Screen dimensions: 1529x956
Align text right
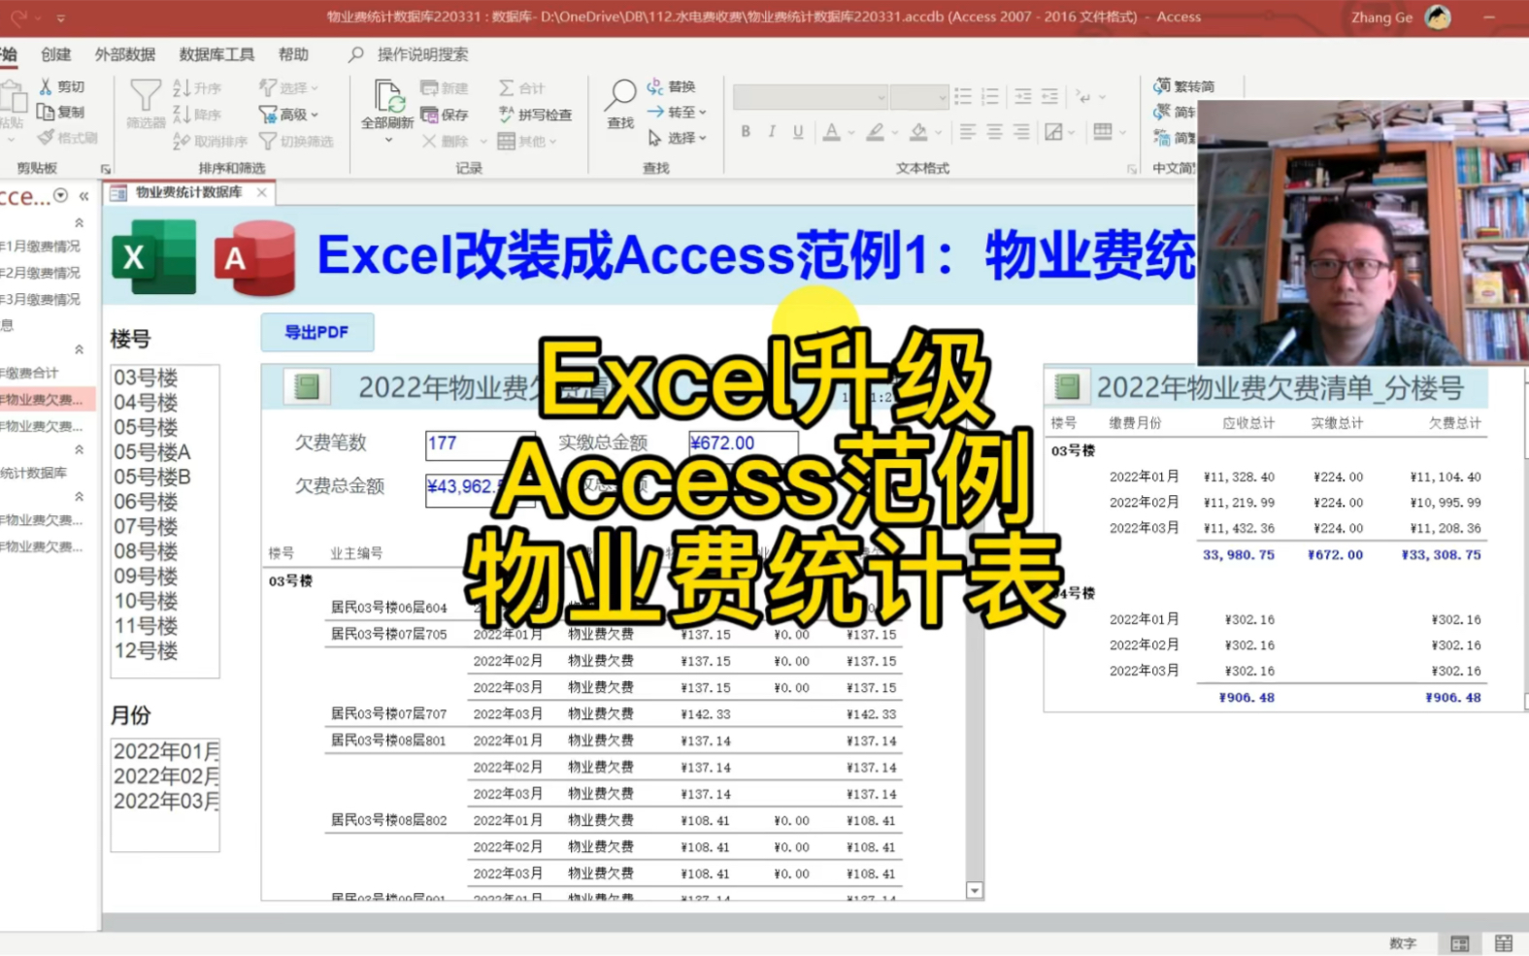coord(1021,131)
